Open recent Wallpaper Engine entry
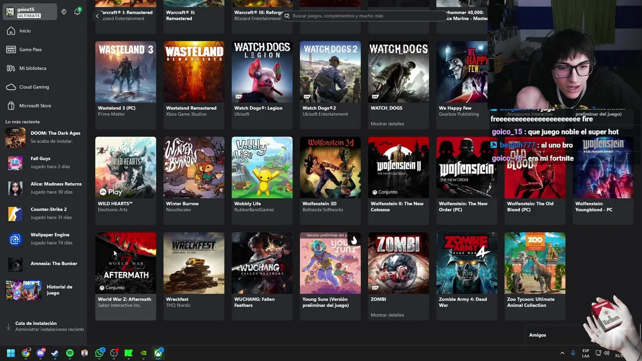 point(44,239)
